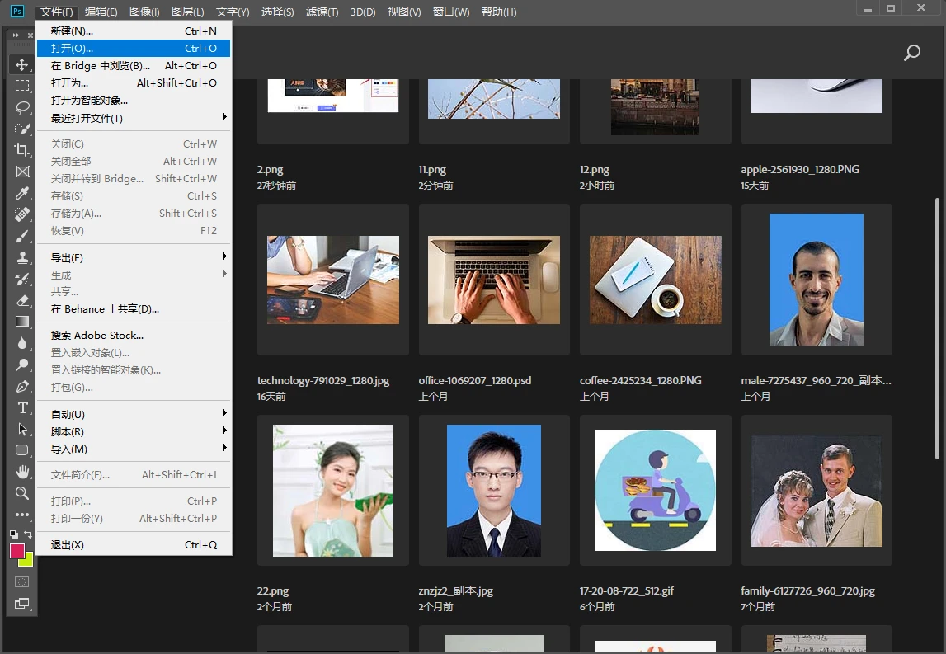Select the Rounded Rectangle shape tool
Image resolution: width=946 pixels, height=654 pixels.
pyautogui.click(x=22, y=450)
